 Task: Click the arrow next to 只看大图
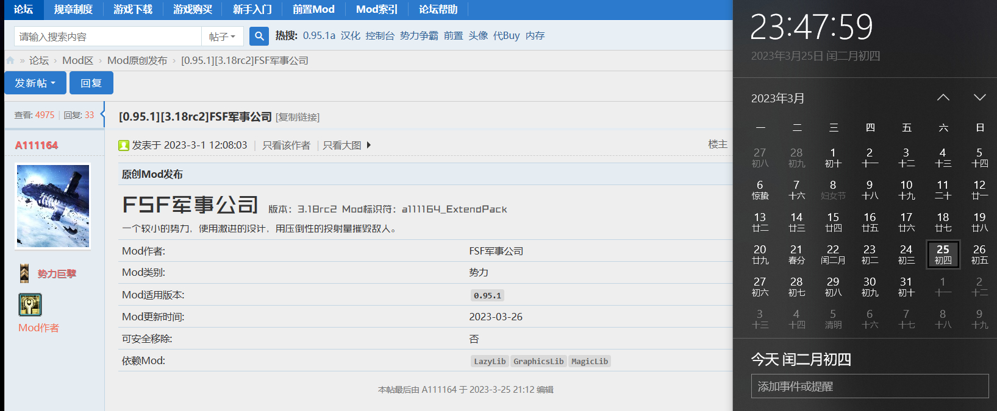[369, 146]
